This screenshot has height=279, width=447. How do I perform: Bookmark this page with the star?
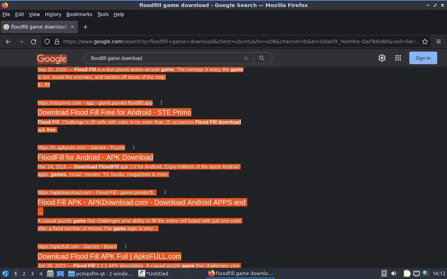[425, 42]
